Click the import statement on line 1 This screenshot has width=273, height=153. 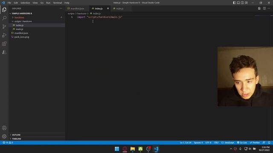click(x=100, y=17)
